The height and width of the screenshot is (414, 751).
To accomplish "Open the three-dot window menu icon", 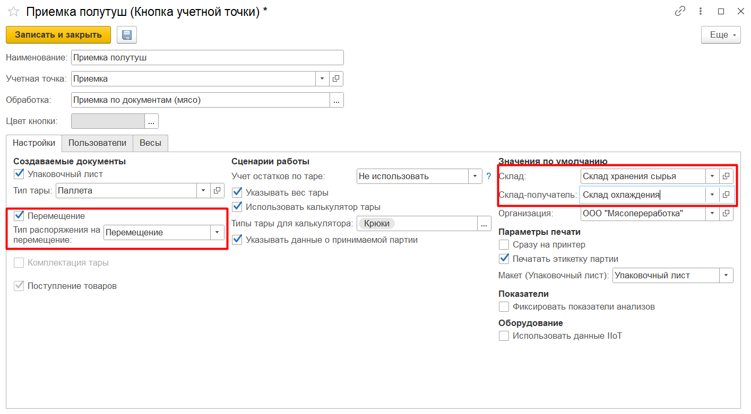I will click(701, 11).
